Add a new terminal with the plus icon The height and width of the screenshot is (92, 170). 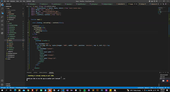160,72
